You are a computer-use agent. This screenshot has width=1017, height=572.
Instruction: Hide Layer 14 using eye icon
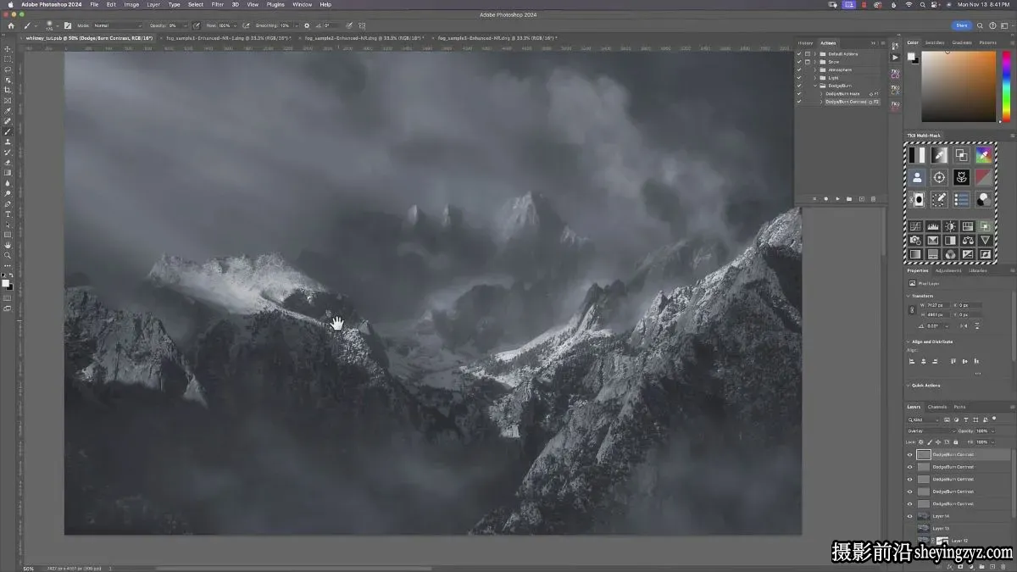[910, 516]
